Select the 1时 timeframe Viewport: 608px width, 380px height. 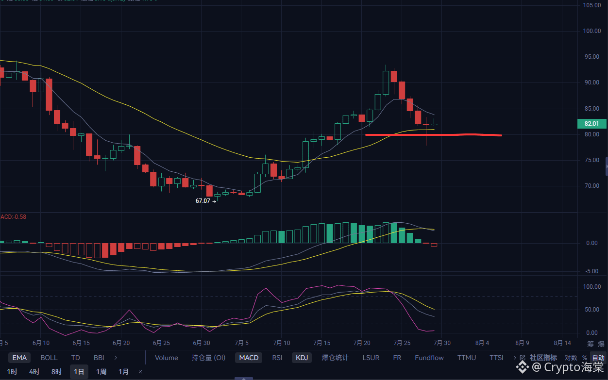[12, 372]
